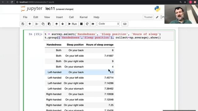Go forward with the browser forward arrow
Image resolution: width=198 pixels, height=111 pixels.
[x=7, y=2]
